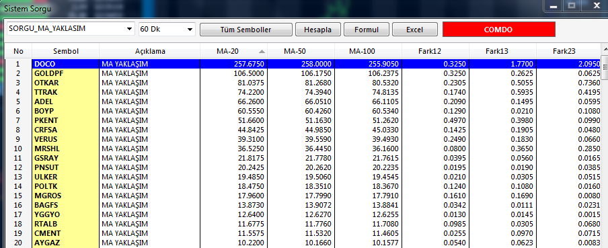Close the Sistem Sorgu window
The height and width of the screenshot is (248, 608).
point(596,6)
